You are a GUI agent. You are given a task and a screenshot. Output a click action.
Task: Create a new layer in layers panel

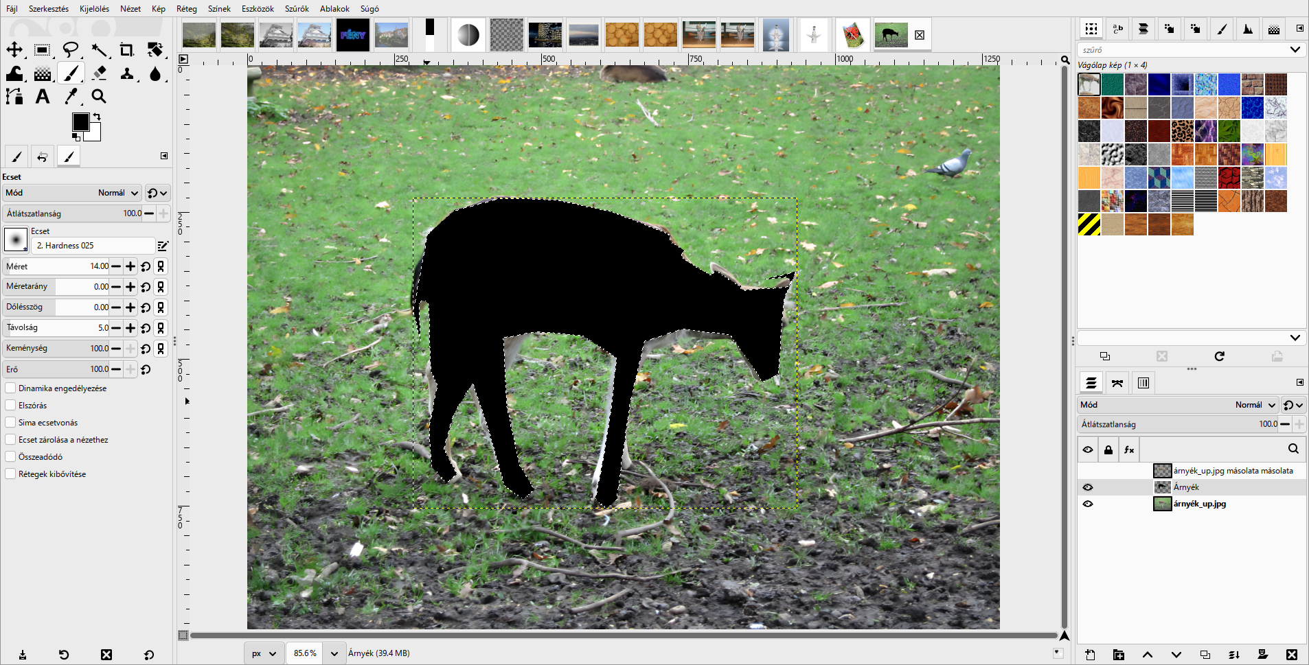(1090, 655)
